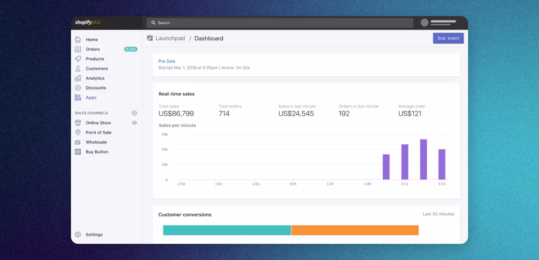The height and width of the screenshot is (260, 539).
Task: Go to Products section
Action: 95,59
